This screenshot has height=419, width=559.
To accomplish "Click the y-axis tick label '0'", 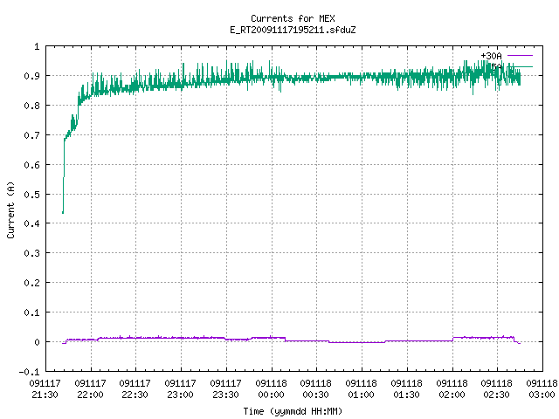I will click(37, 342).
